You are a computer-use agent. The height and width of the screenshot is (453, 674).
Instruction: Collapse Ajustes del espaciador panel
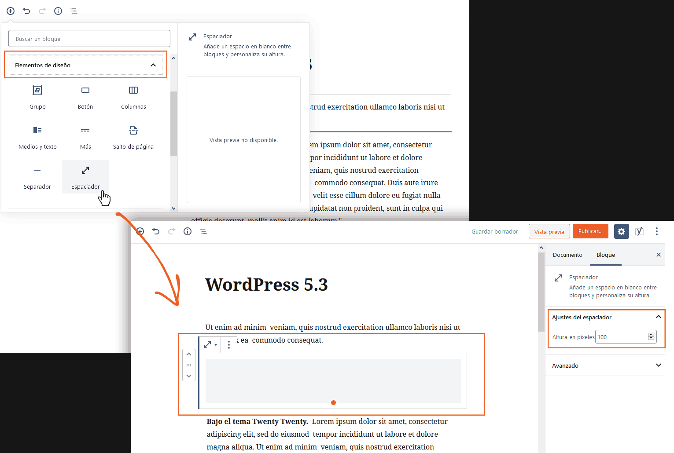(658, 317)
